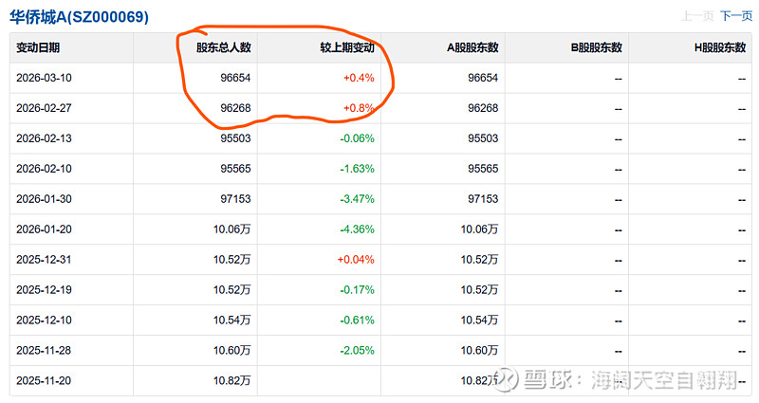This screenshot has width=759, height=403.
Task: Click the +0.8% change value
Action: tap(359, 108)
